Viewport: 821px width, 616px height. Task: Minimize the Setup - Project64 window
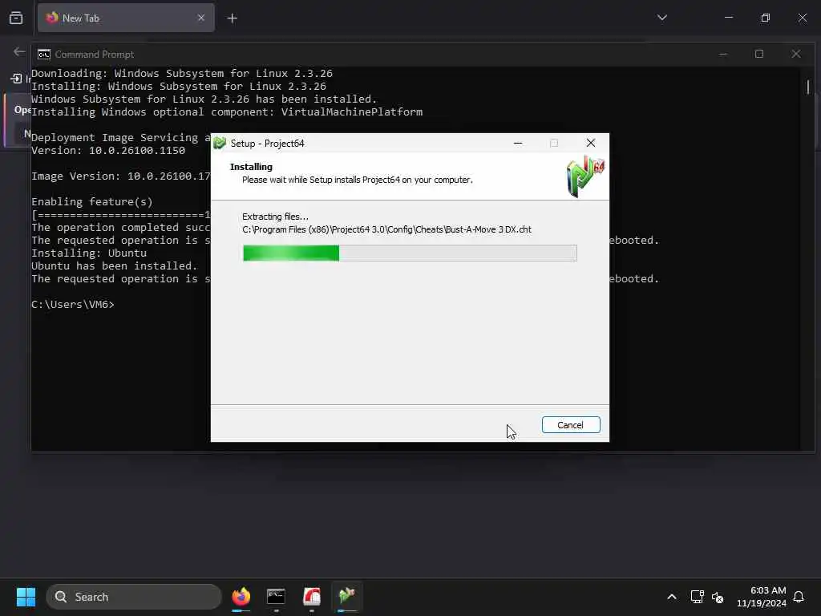pos(518,143)
